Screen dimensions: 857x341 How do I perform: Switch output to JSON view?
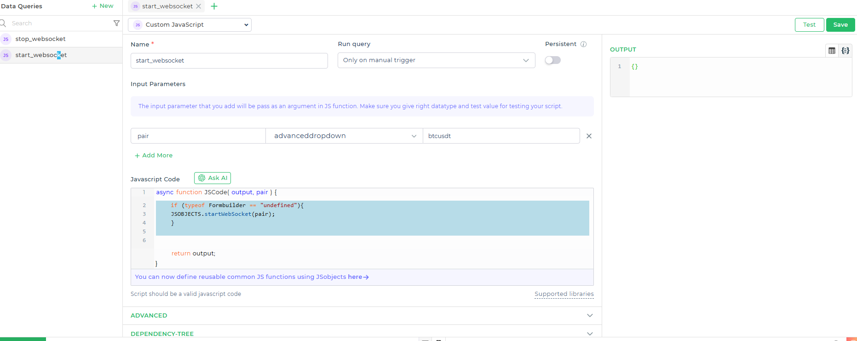[845, 51]
